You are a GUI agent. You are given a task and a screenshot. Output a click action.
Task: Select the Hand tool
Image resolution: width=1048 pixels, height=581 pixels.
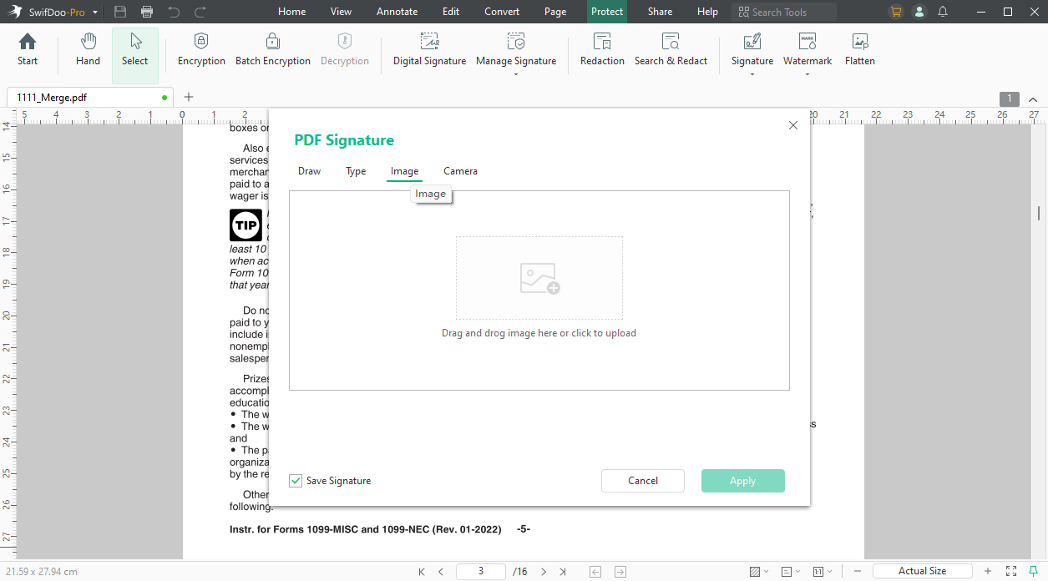[87, 50]
